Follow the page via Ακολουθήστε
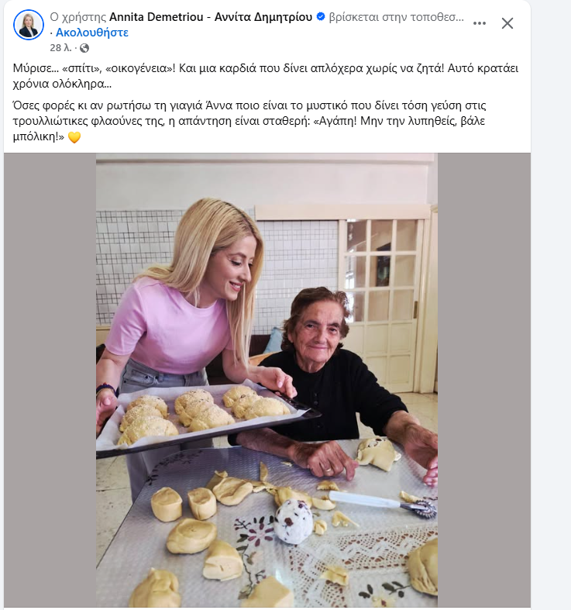571x610 pixels. click(91, 33)
